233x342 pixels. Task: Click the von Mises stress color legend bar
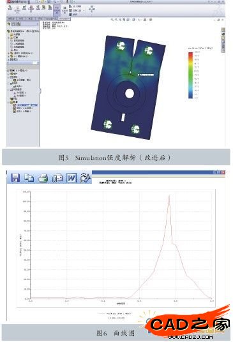point(191,75)
